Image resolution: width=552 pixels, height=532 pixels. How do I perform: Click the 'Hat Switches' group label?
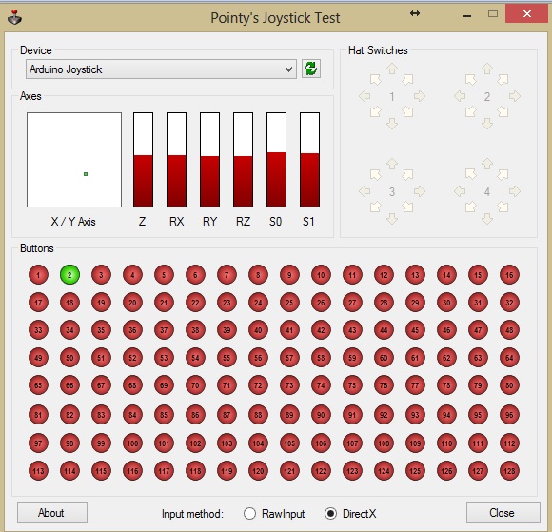coord(378,50)
